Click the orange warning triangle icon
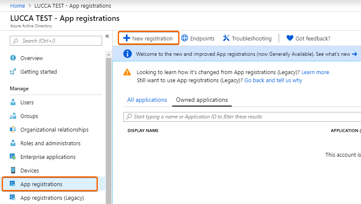Screen dimensions: 361x204 127,72
